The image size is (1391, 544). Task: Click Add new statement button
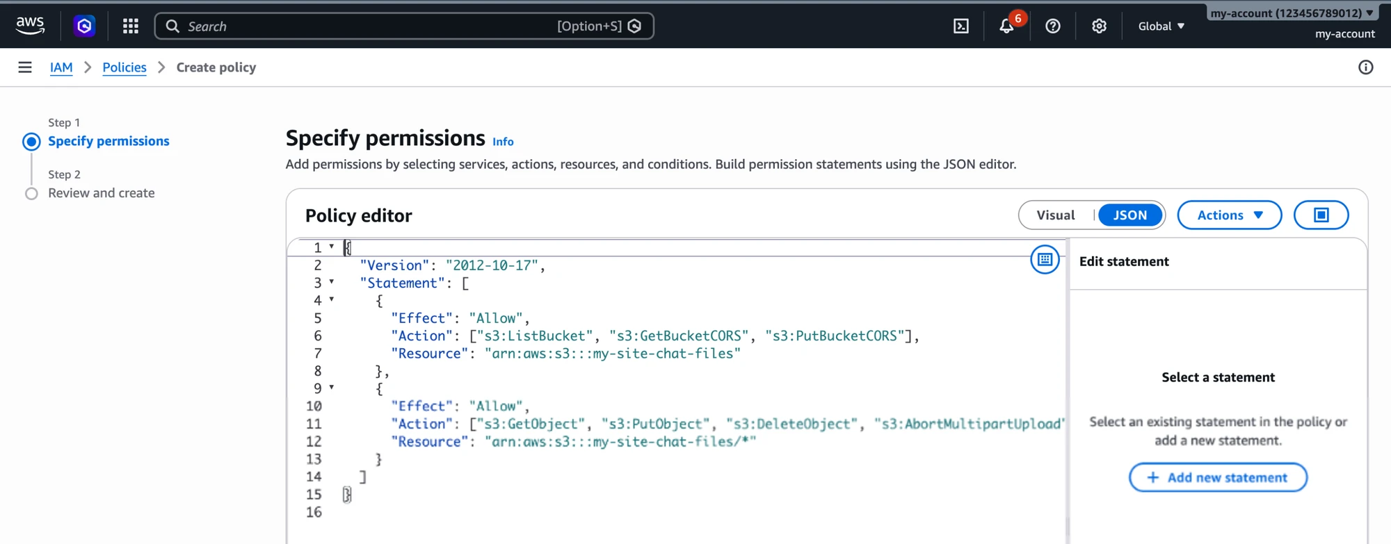[1218, 477]
